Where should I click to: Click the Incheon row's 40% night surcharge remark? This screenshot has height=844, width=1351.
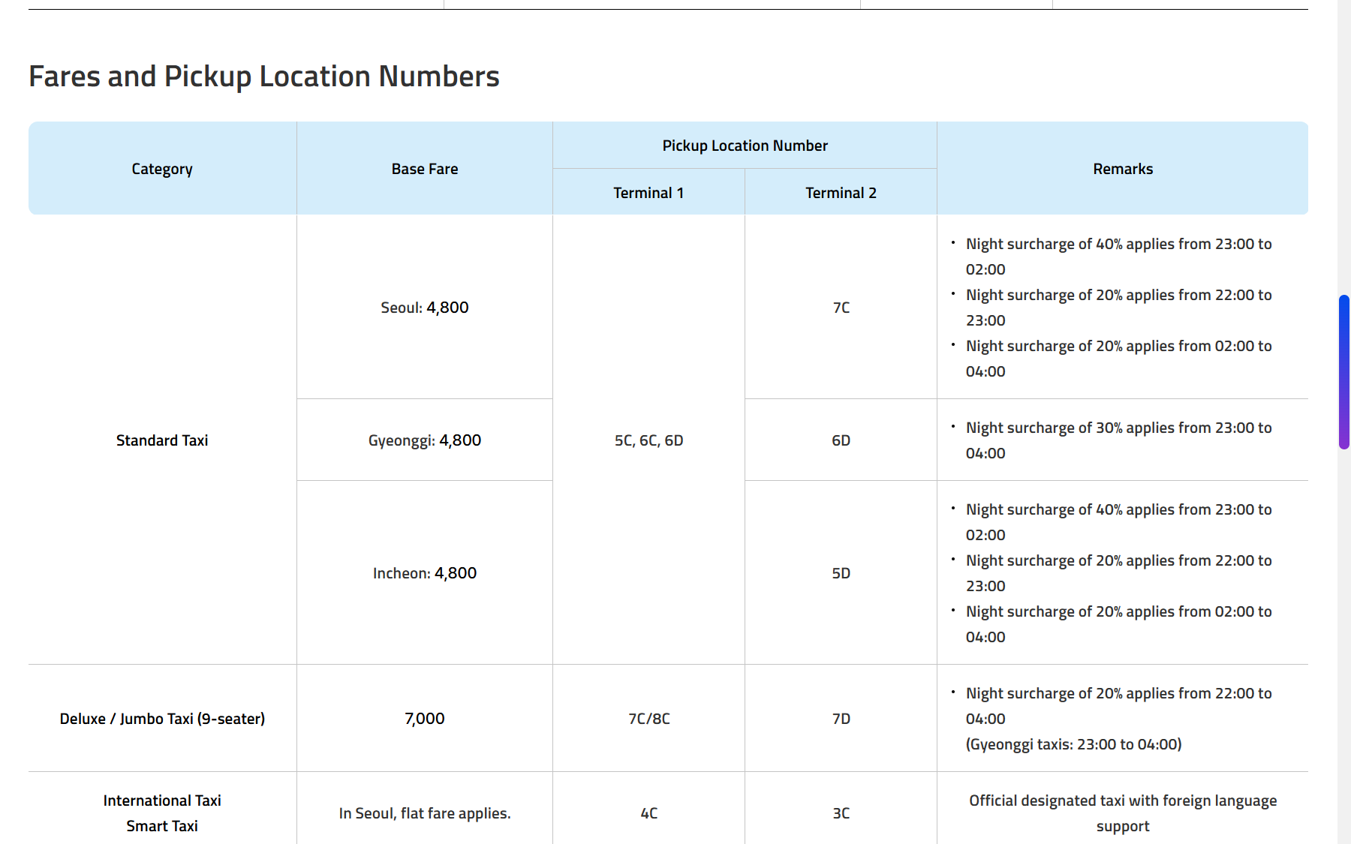coord(1119,522)
